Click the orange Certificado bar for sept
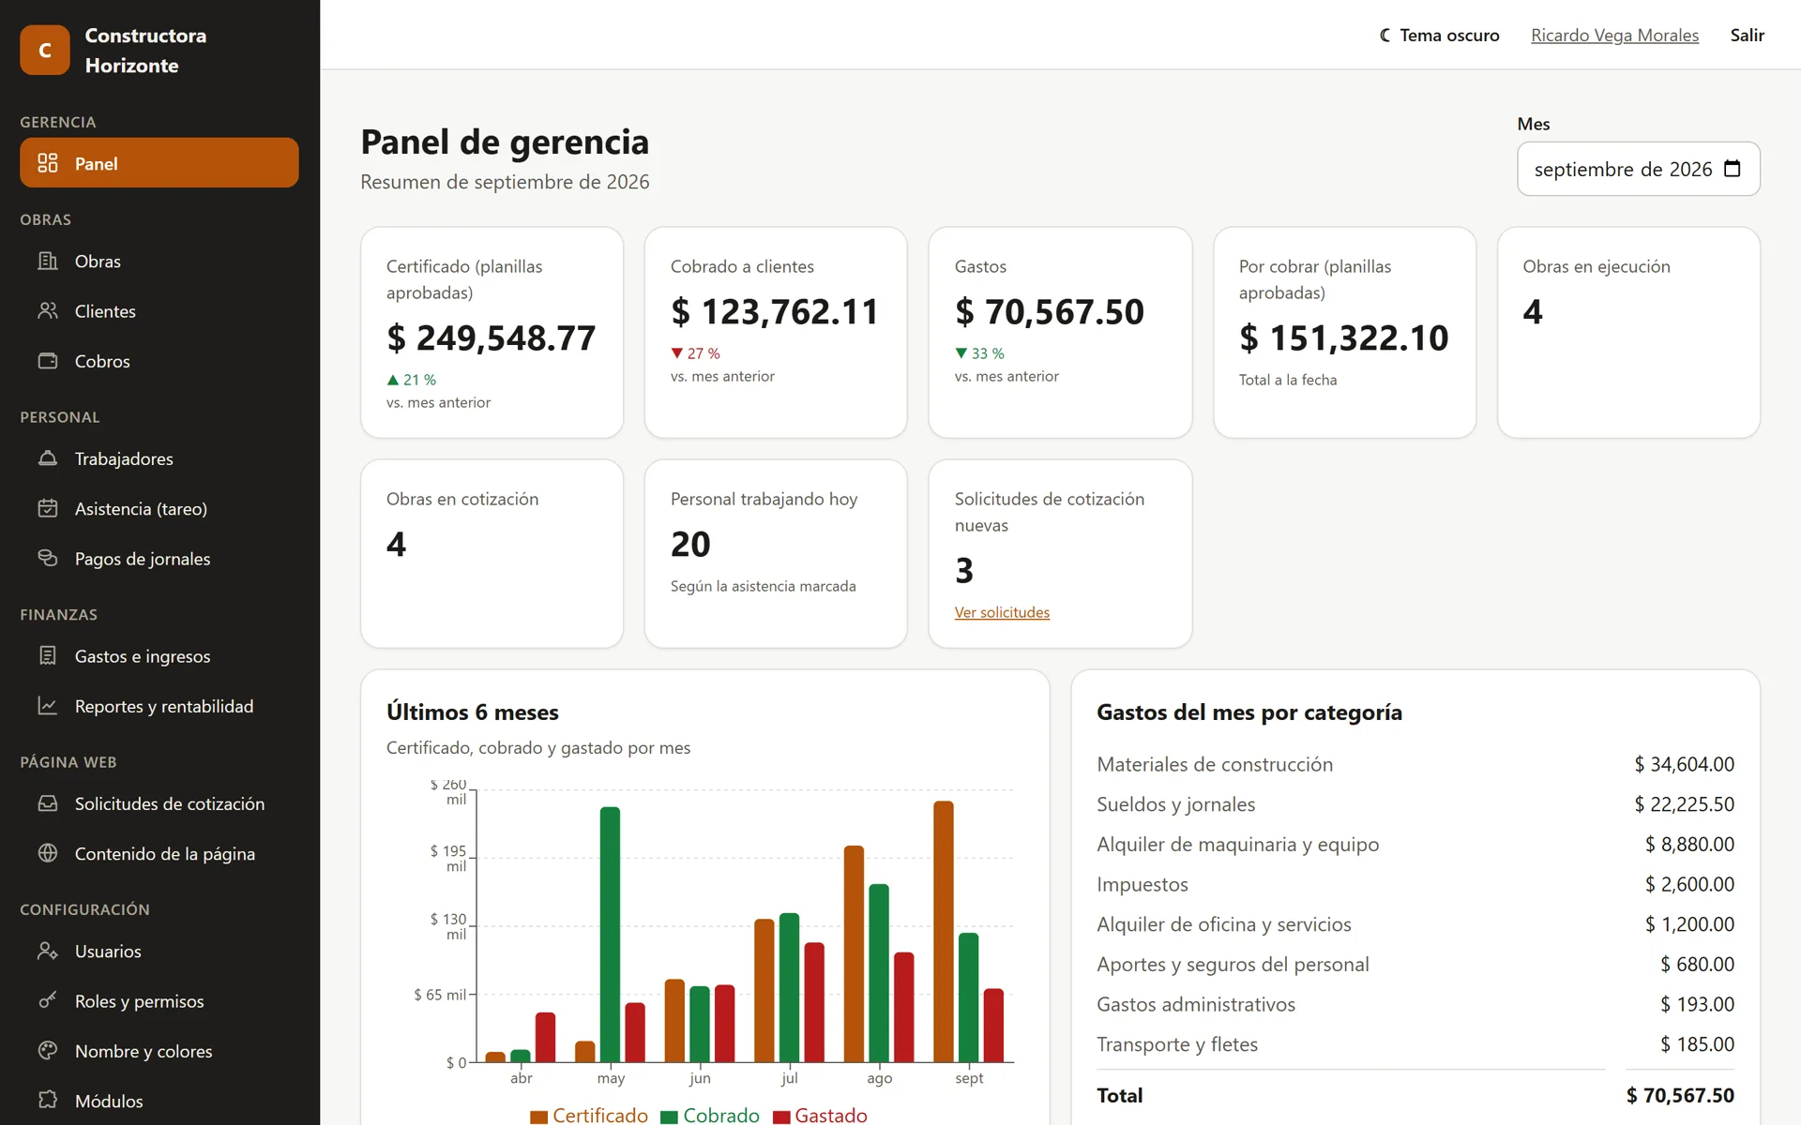The image size is (1801, 1125). (944, 931)
